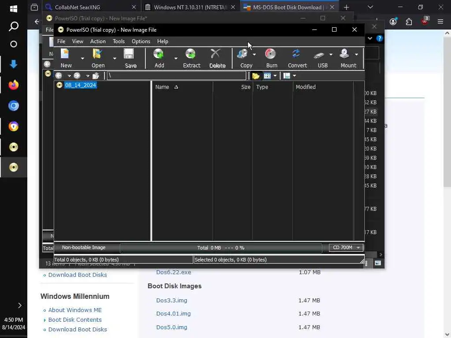451x338 pixels.
Task: Click the taskbar Search magnifier icon
Action: point(14,26)
